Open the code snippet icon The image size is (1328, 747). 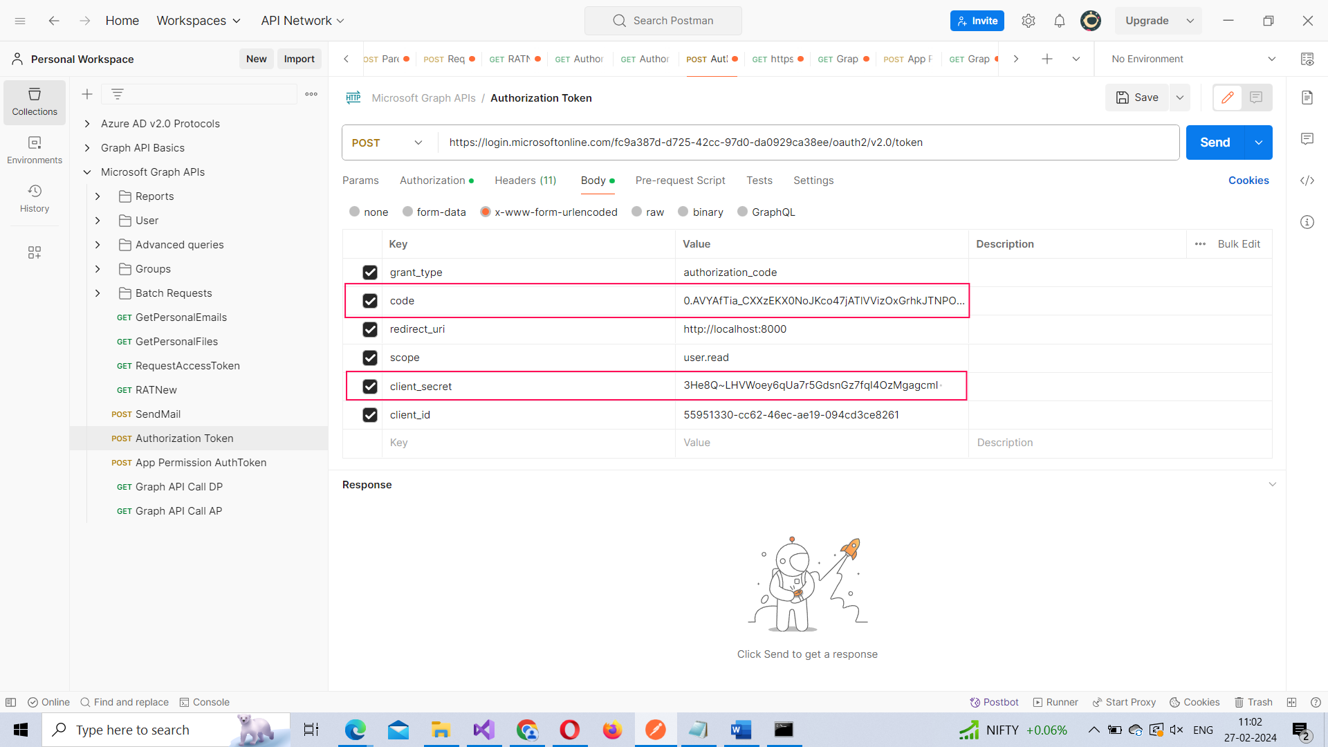[1307, 181]
